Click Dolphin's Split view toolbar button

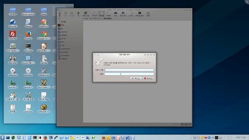(x=131, y=14)
